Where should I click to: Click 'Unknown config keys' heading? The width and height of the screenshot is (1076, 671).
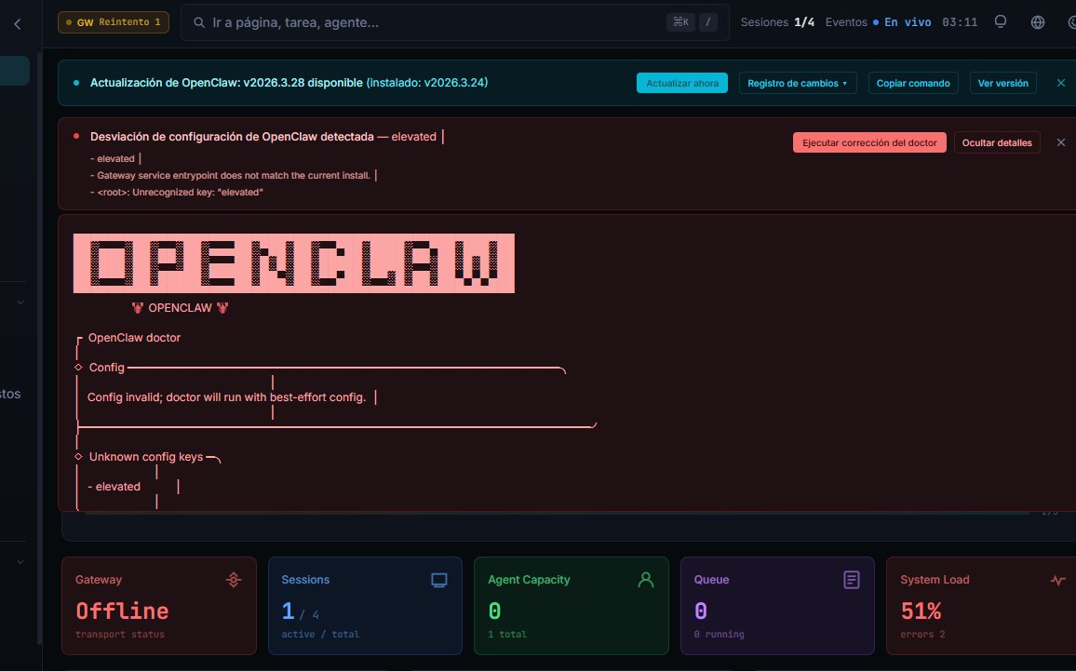coord(146,457)
